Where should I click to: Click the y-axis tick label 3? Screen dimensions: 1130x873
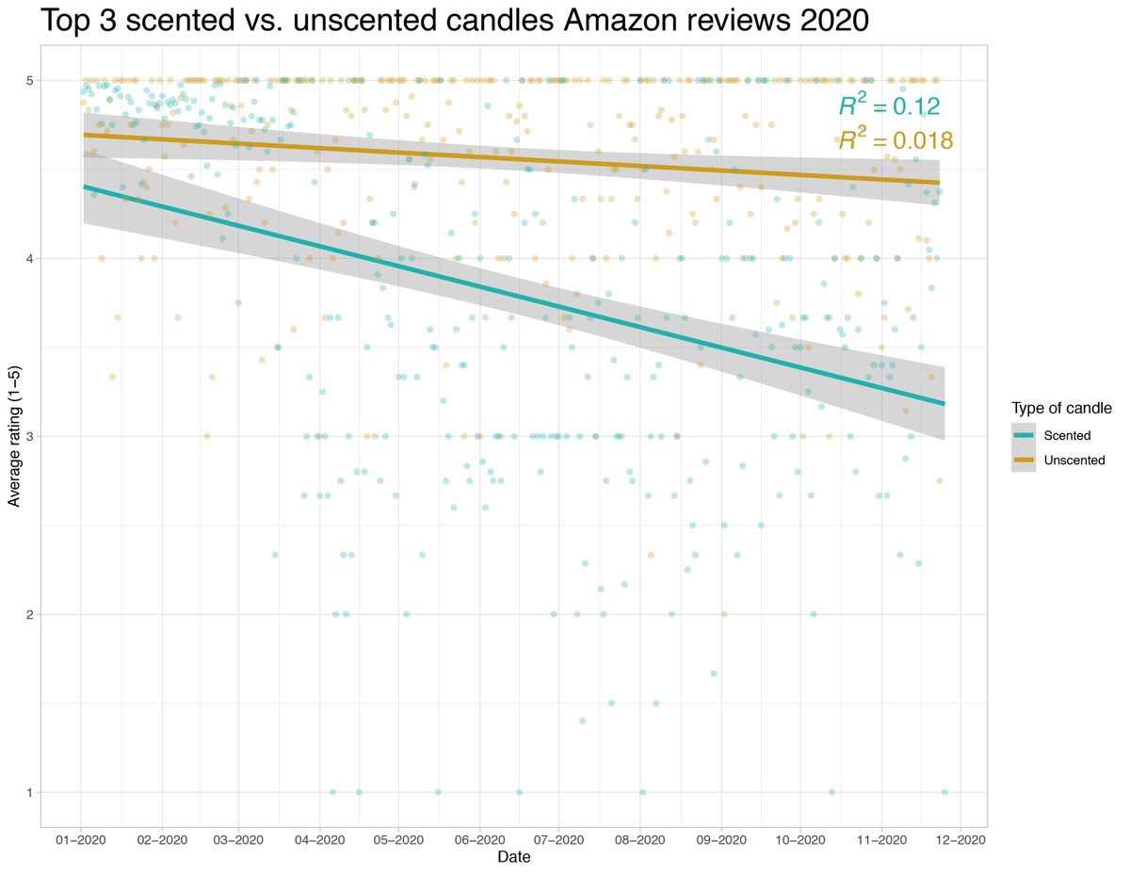[31, 436]
